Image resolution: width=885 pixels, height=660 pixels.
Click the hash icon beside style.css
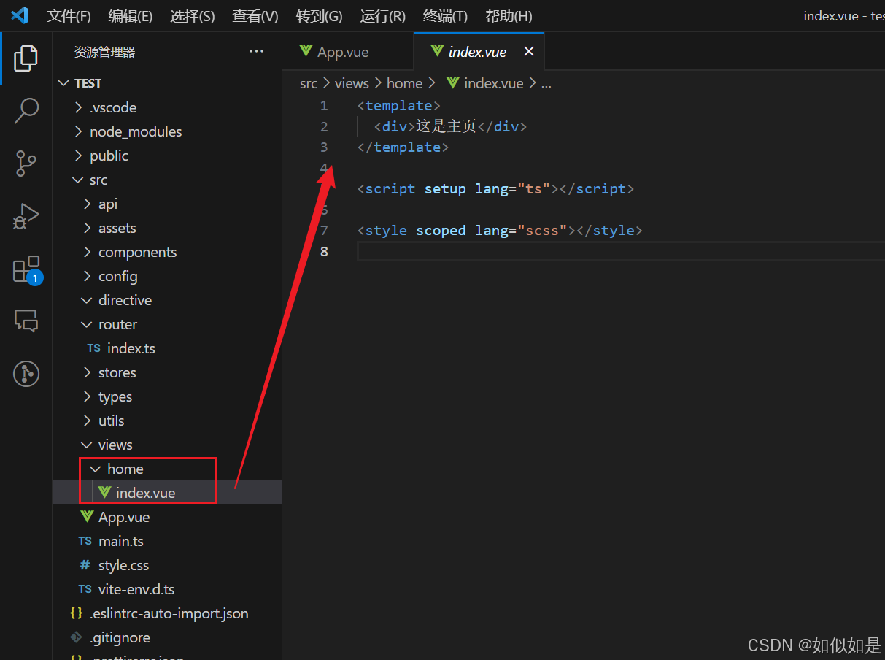(x=85, y=565)
